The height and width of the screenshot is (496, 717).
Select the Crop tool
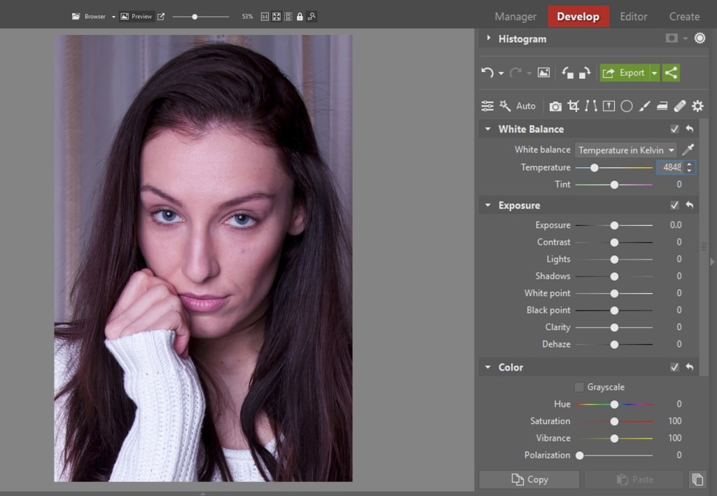pyautogui.click(x=573, y=106)
